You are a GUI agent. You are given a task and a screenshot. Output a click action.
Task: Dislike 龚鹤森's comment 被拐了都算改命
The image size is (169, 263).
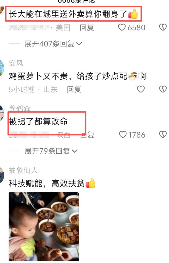click(163, 135)
